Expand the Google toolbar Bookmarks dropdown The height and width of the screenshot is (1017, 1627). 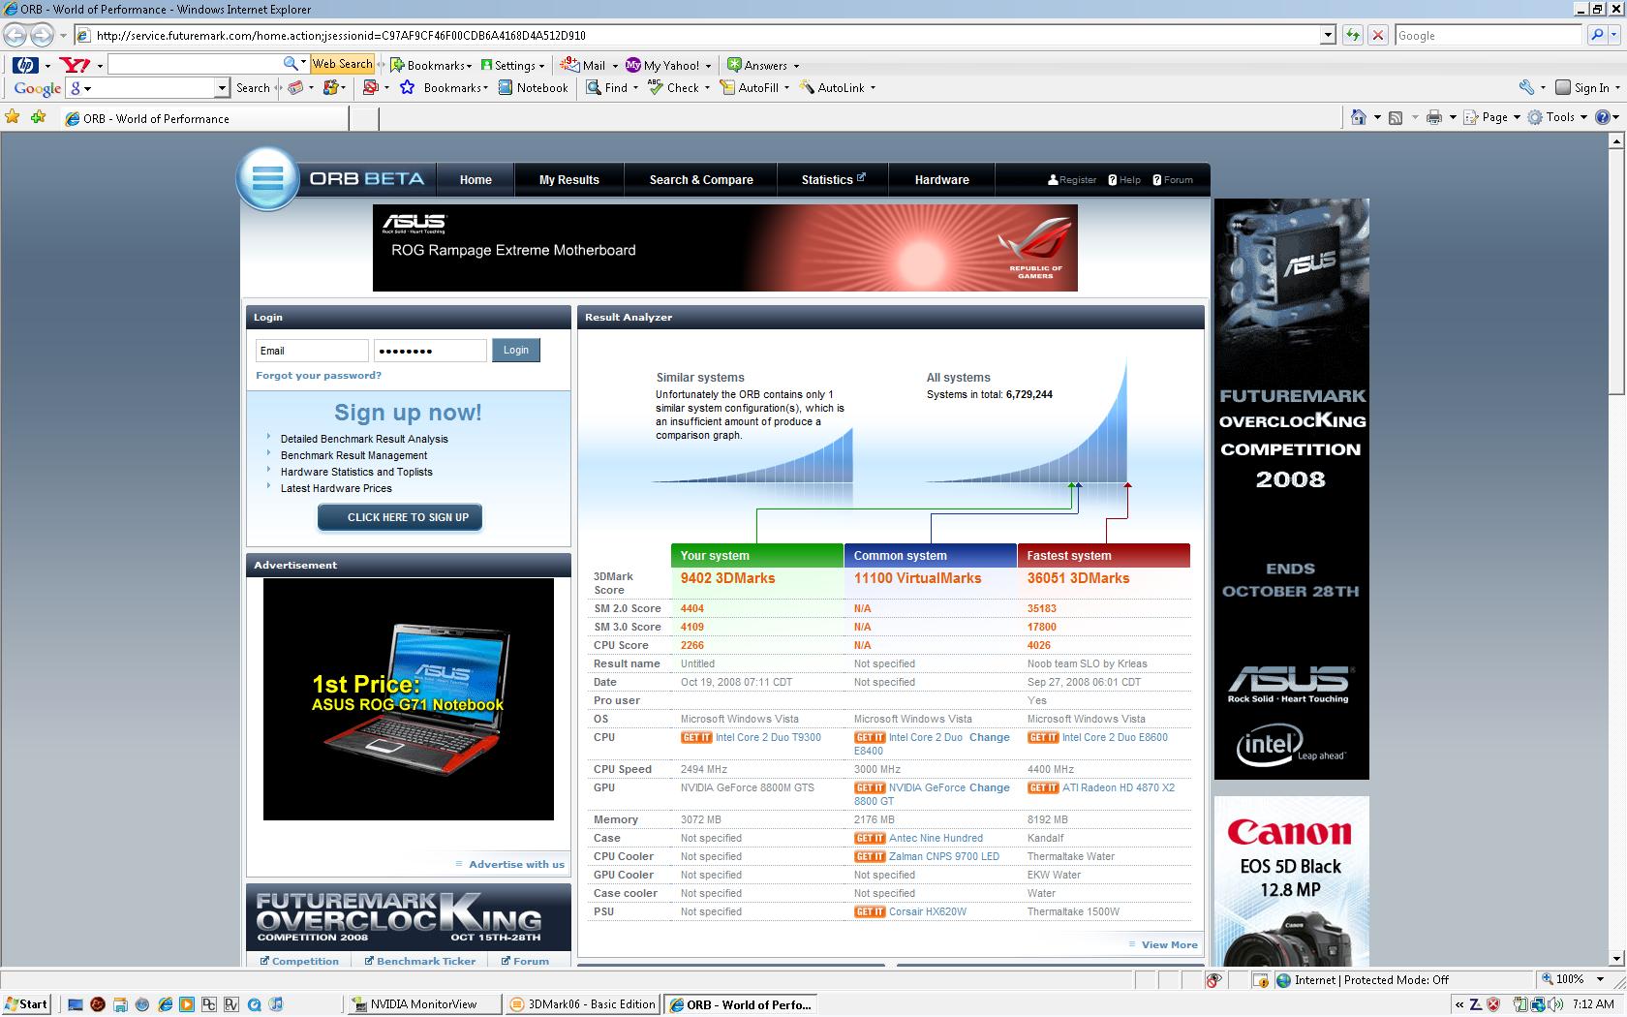pyautogui.click(x=484, y=88)
